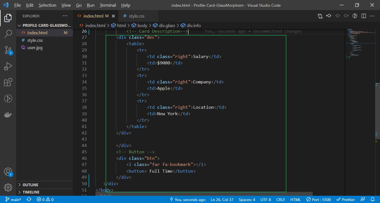Change line endings via CRLF
Screen dimensions: 380x203
coord(281,200)
